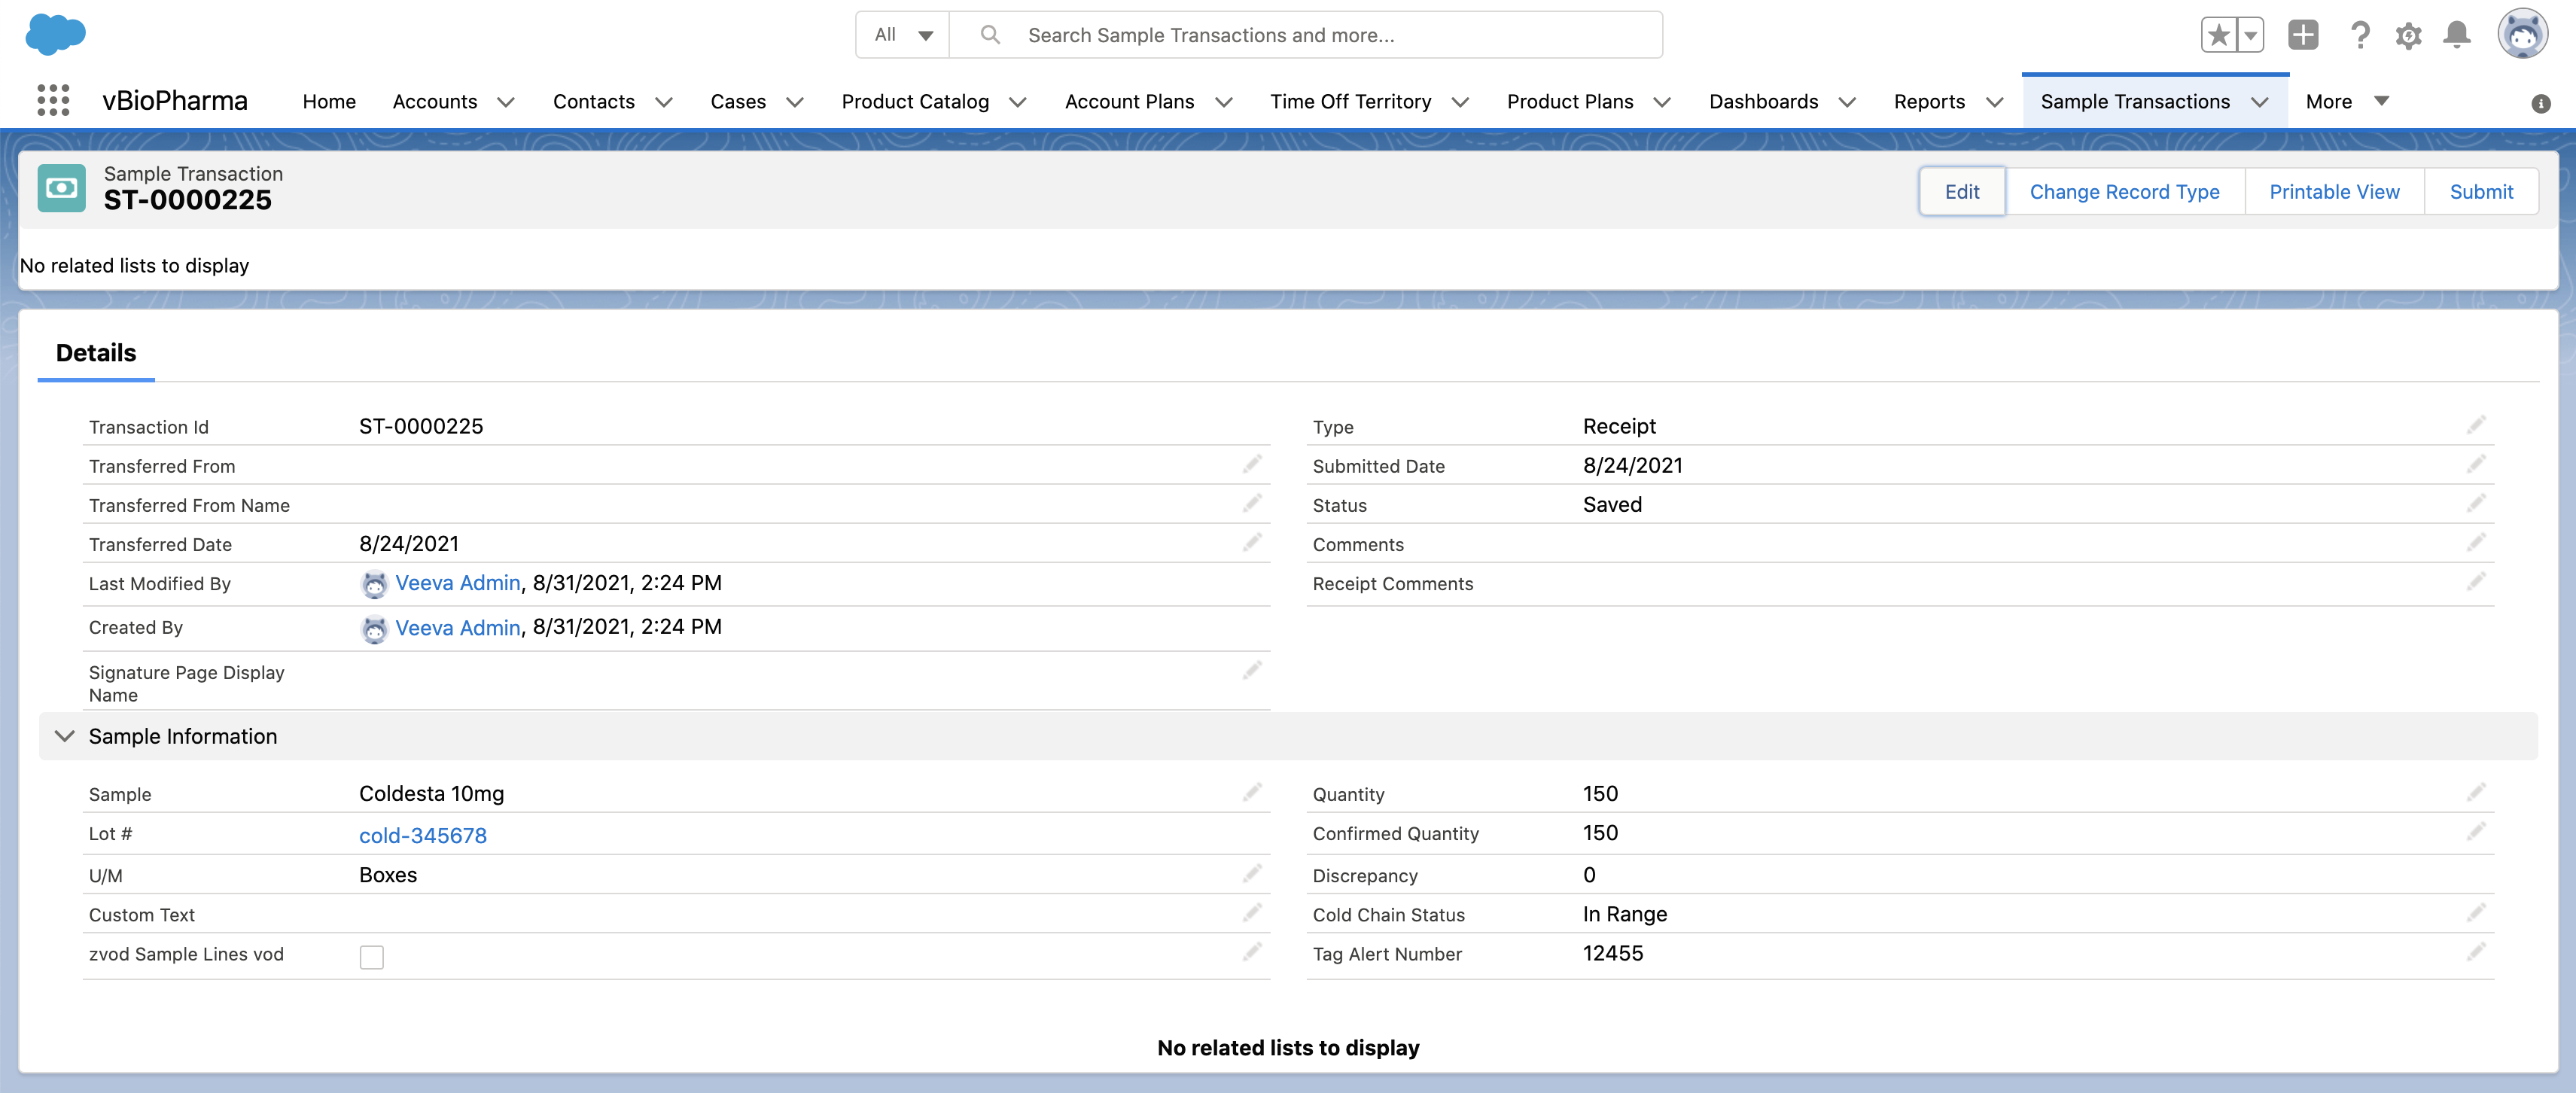The height and width of the screenshot is (1093, 2576).
Task: Click the favorites star icon
Action: [x=2218, y=35]
